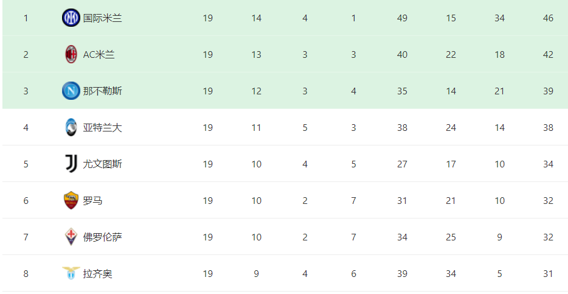Click the Fiorentina club badge
This screenshot has width=568, height=294.
[71, 237]
